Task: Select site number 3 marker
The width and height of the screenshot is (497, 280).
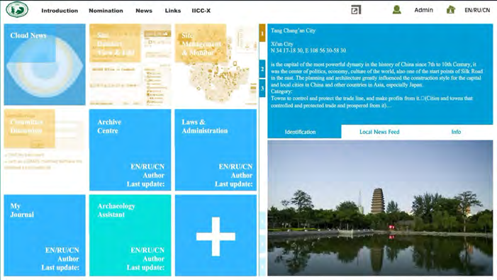Action: point(262,88)
